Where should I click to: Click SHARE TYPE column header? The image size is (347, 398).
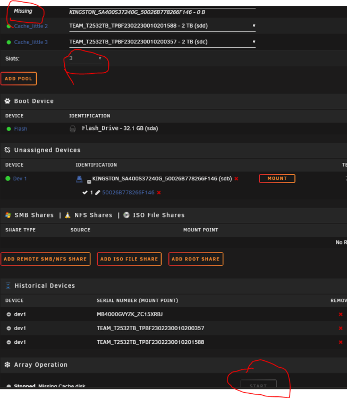pyautogui.click(x=20, y=230)
